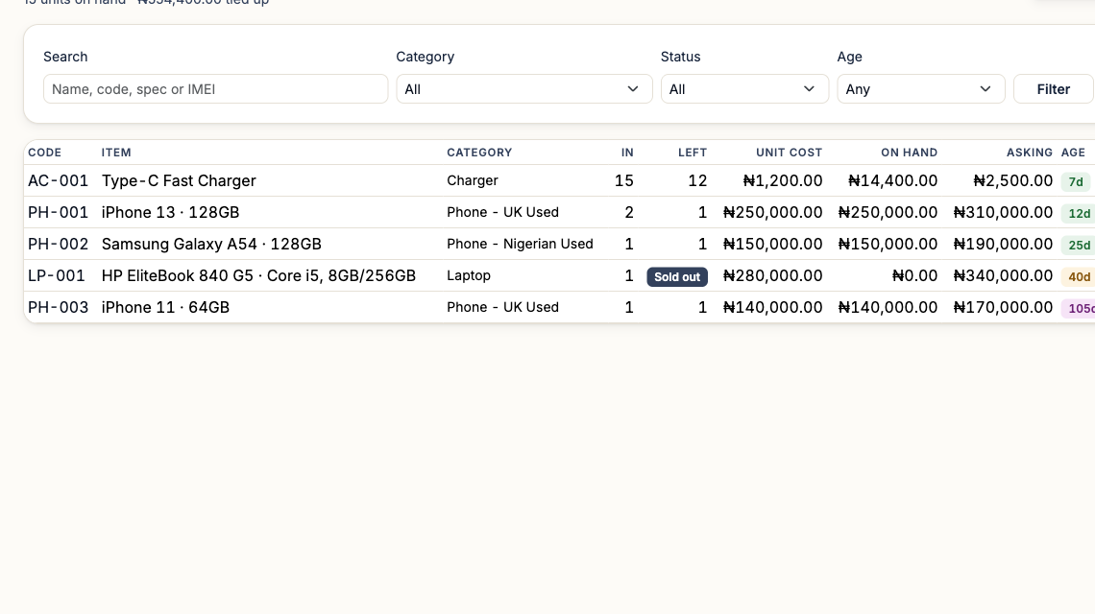Click the ITEM column header
1095x614 pixels.
[116, 153]
